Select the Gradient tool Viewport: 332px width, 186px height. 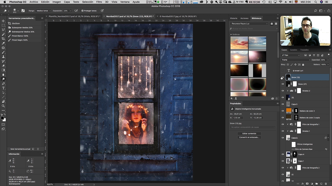click(x=3, y=70)
